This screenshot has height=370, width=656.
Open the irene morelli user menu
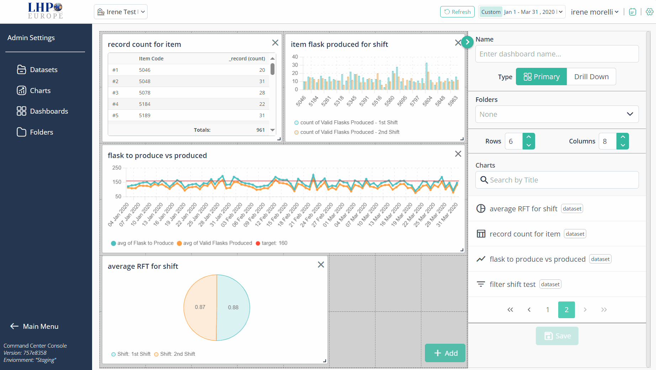[x=595, y=12]
